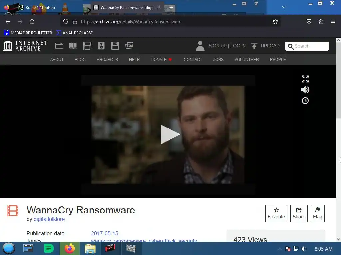Open the system tray volume icon
Viewport: 341px width, 255px height.
[304, 249]
